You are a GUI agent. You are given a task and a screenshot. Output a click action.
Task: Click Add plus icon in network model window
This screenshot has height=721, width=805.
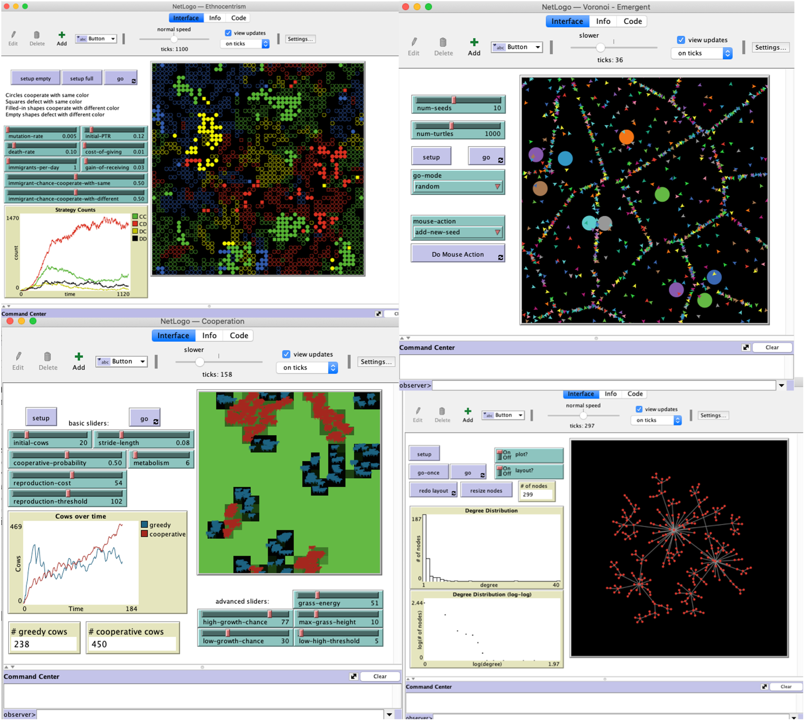click(468, 411)
